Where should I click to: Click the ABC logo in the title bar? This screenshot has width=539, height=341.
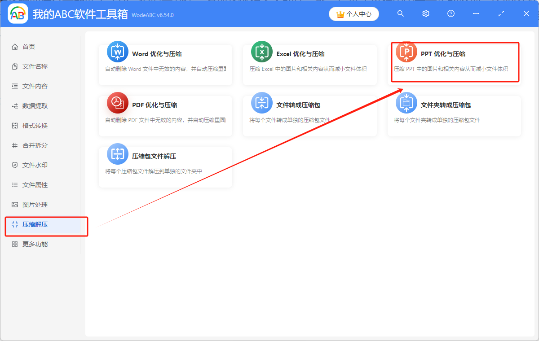(18, 13)
